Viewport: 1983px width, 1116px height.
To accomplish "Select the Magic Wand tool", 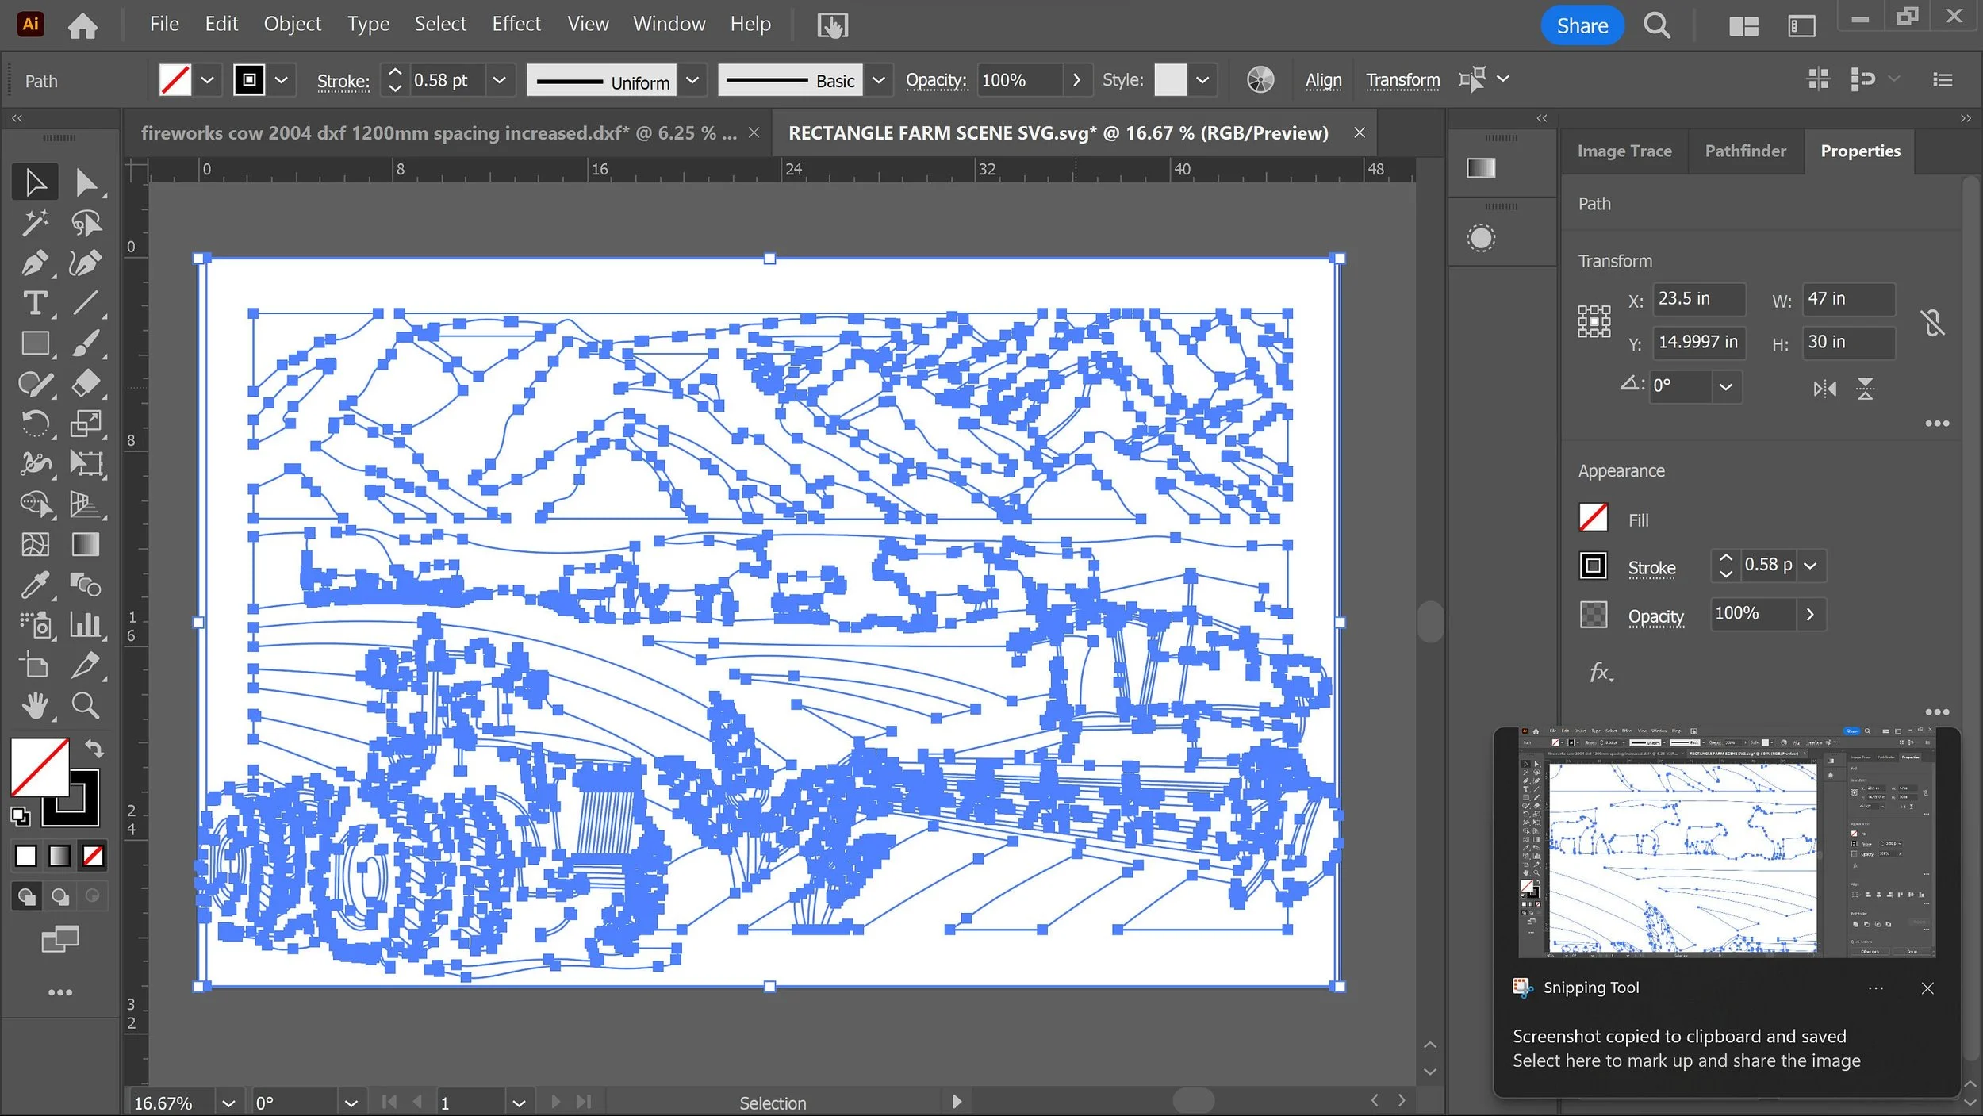I will [34, 223].
